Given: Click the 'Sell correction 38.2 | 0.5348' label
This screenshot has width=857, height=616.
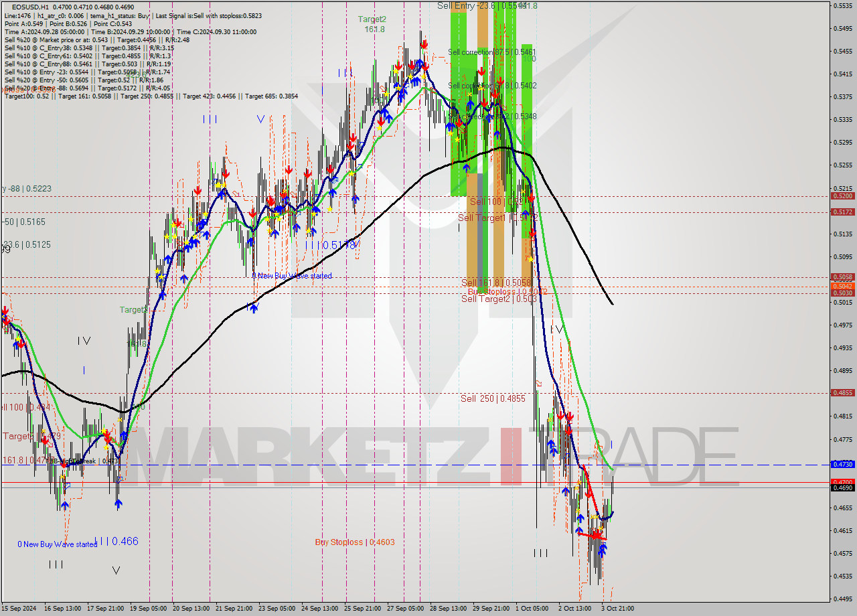Looking at the screenshot, I should point(492,116).
